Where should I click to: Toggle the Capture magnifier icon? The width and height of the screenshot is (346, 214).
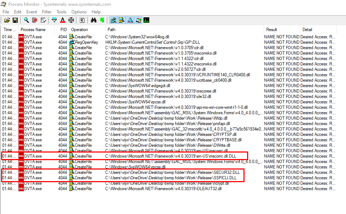pos(26,21)
